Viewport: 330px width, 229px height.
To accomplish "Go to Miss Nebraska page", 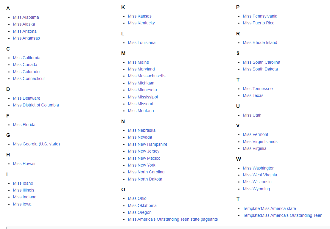I will pos(142,130).
